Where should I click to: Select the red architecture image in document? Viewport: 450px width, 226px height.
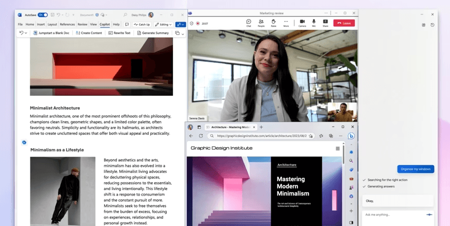101,66
